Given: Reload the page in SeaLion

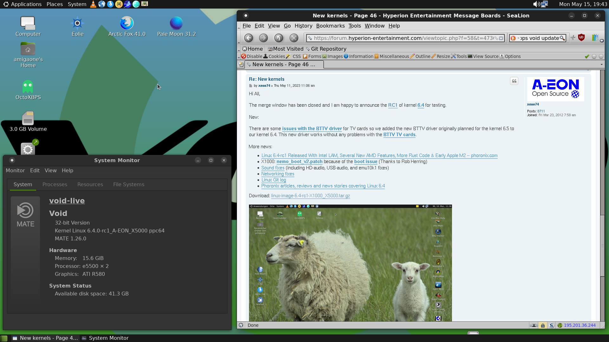Looking at the screenshot, I should (x=278, y=38).
